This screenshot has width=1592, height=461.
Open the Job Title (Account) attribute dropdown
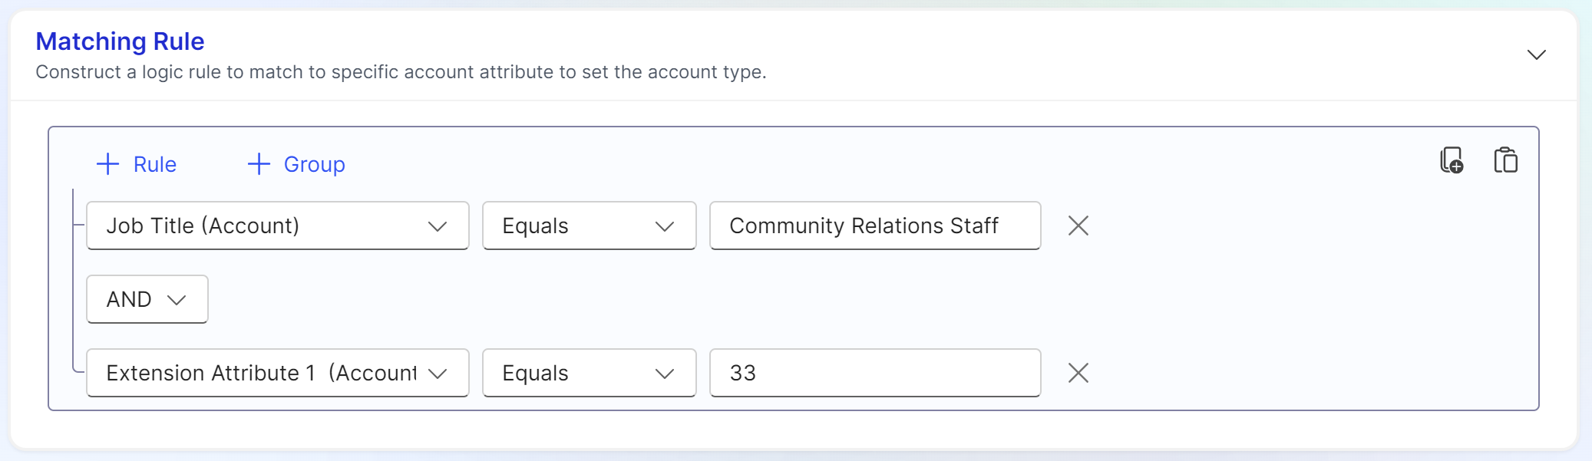[x=278, y=226]
